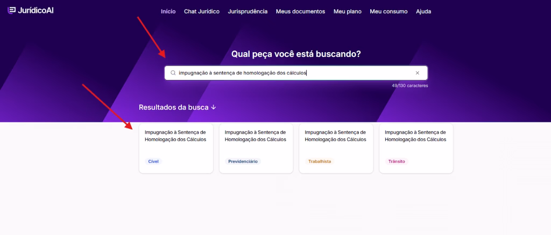Open the Meu plano page
551x235 pixels.
click(x=348, y=12)
